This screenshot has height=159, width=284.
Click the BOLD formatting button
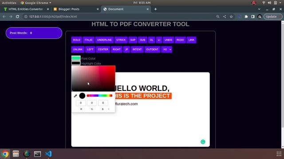pyautogui.click(x=76, y=40)
